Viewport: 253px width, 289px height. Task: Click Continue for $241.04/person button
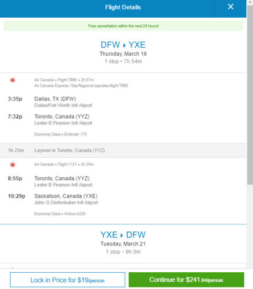[x=186, y=280]
